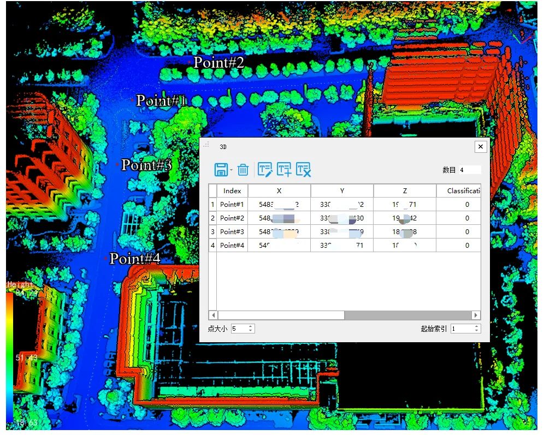Viewport: 544px width, 435px height.
Task: Click the trash delete icon
Action: click(243, 170)
